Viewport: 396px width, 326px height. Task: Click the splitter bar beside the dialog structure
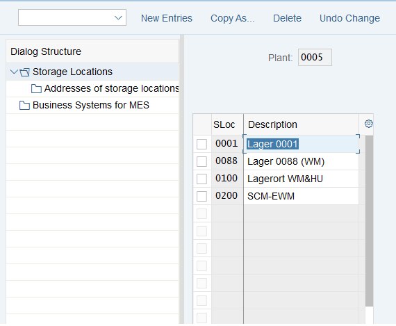click(x=181, y=179)
